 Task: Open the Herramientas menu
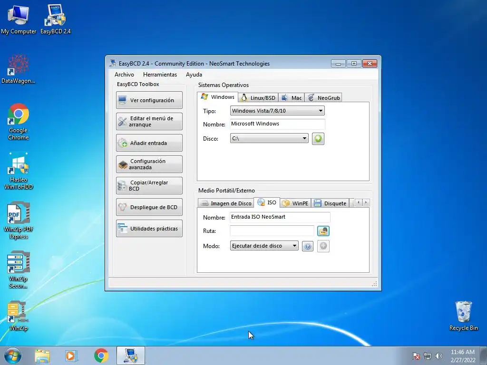click(160, 75)
